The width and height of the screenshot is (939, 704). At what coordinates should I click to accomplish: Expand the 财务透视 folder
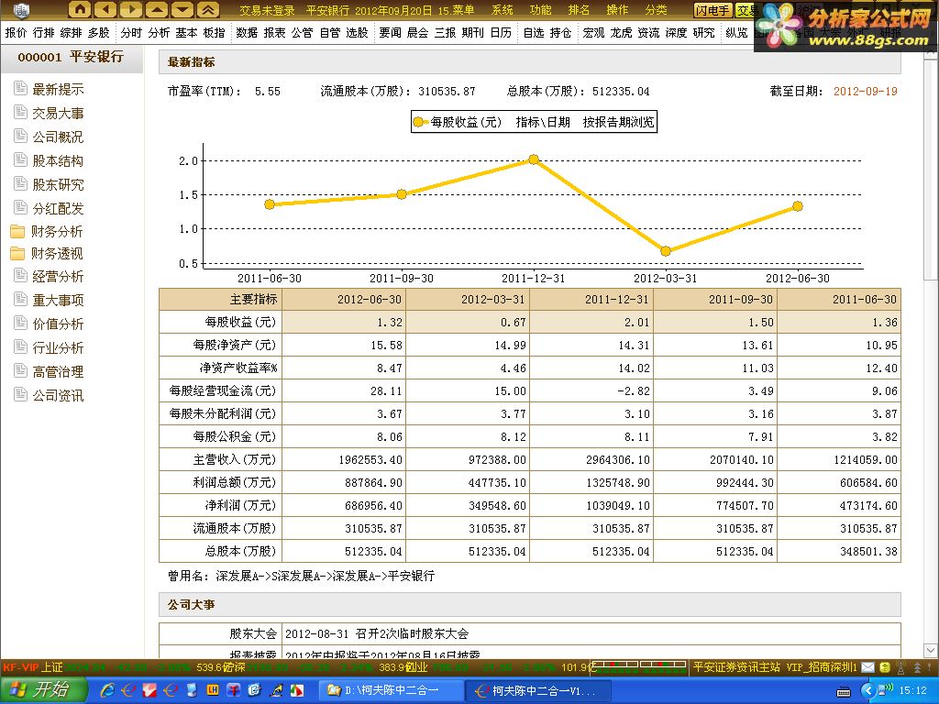(x=47, y=254)
